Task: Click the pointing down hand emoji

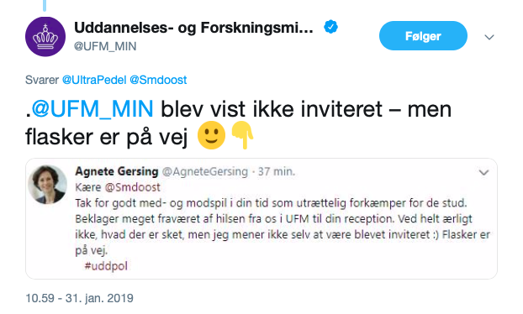Action: point(242,135)
